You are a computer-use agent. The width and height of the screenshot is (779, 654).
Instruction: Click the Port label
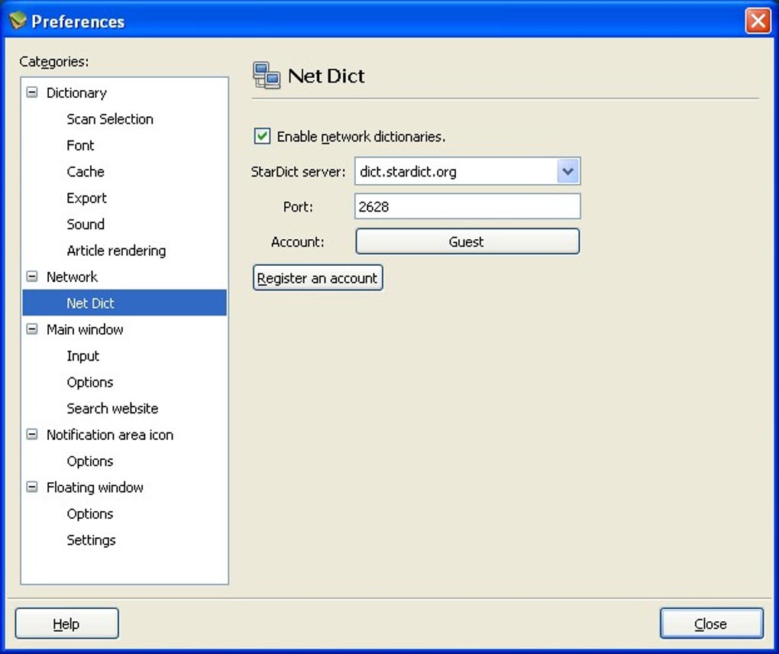[298, 207]
